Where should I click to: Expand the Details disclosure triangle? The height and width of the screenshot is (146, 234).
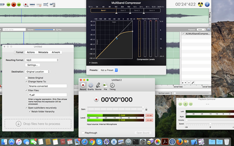[x=90, y=63]
